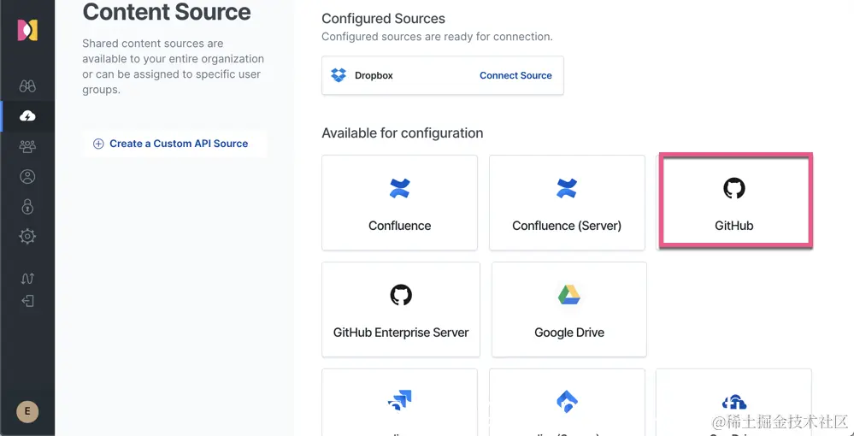Select the Confluence (Server) card
Screen dimensions: 854x436
567,203
